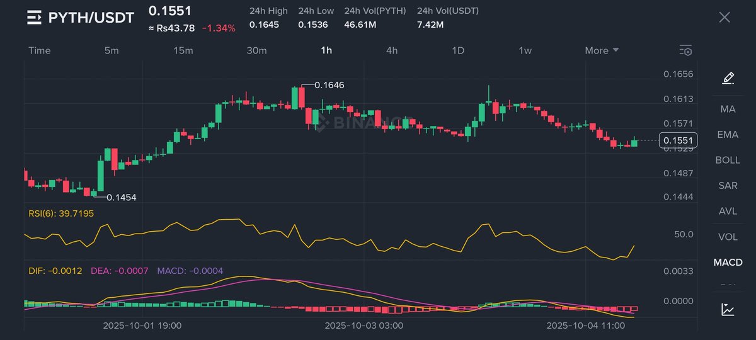Screen dimensions: 756x340
Task: Select the 30m timeframe
Action: 256,50
